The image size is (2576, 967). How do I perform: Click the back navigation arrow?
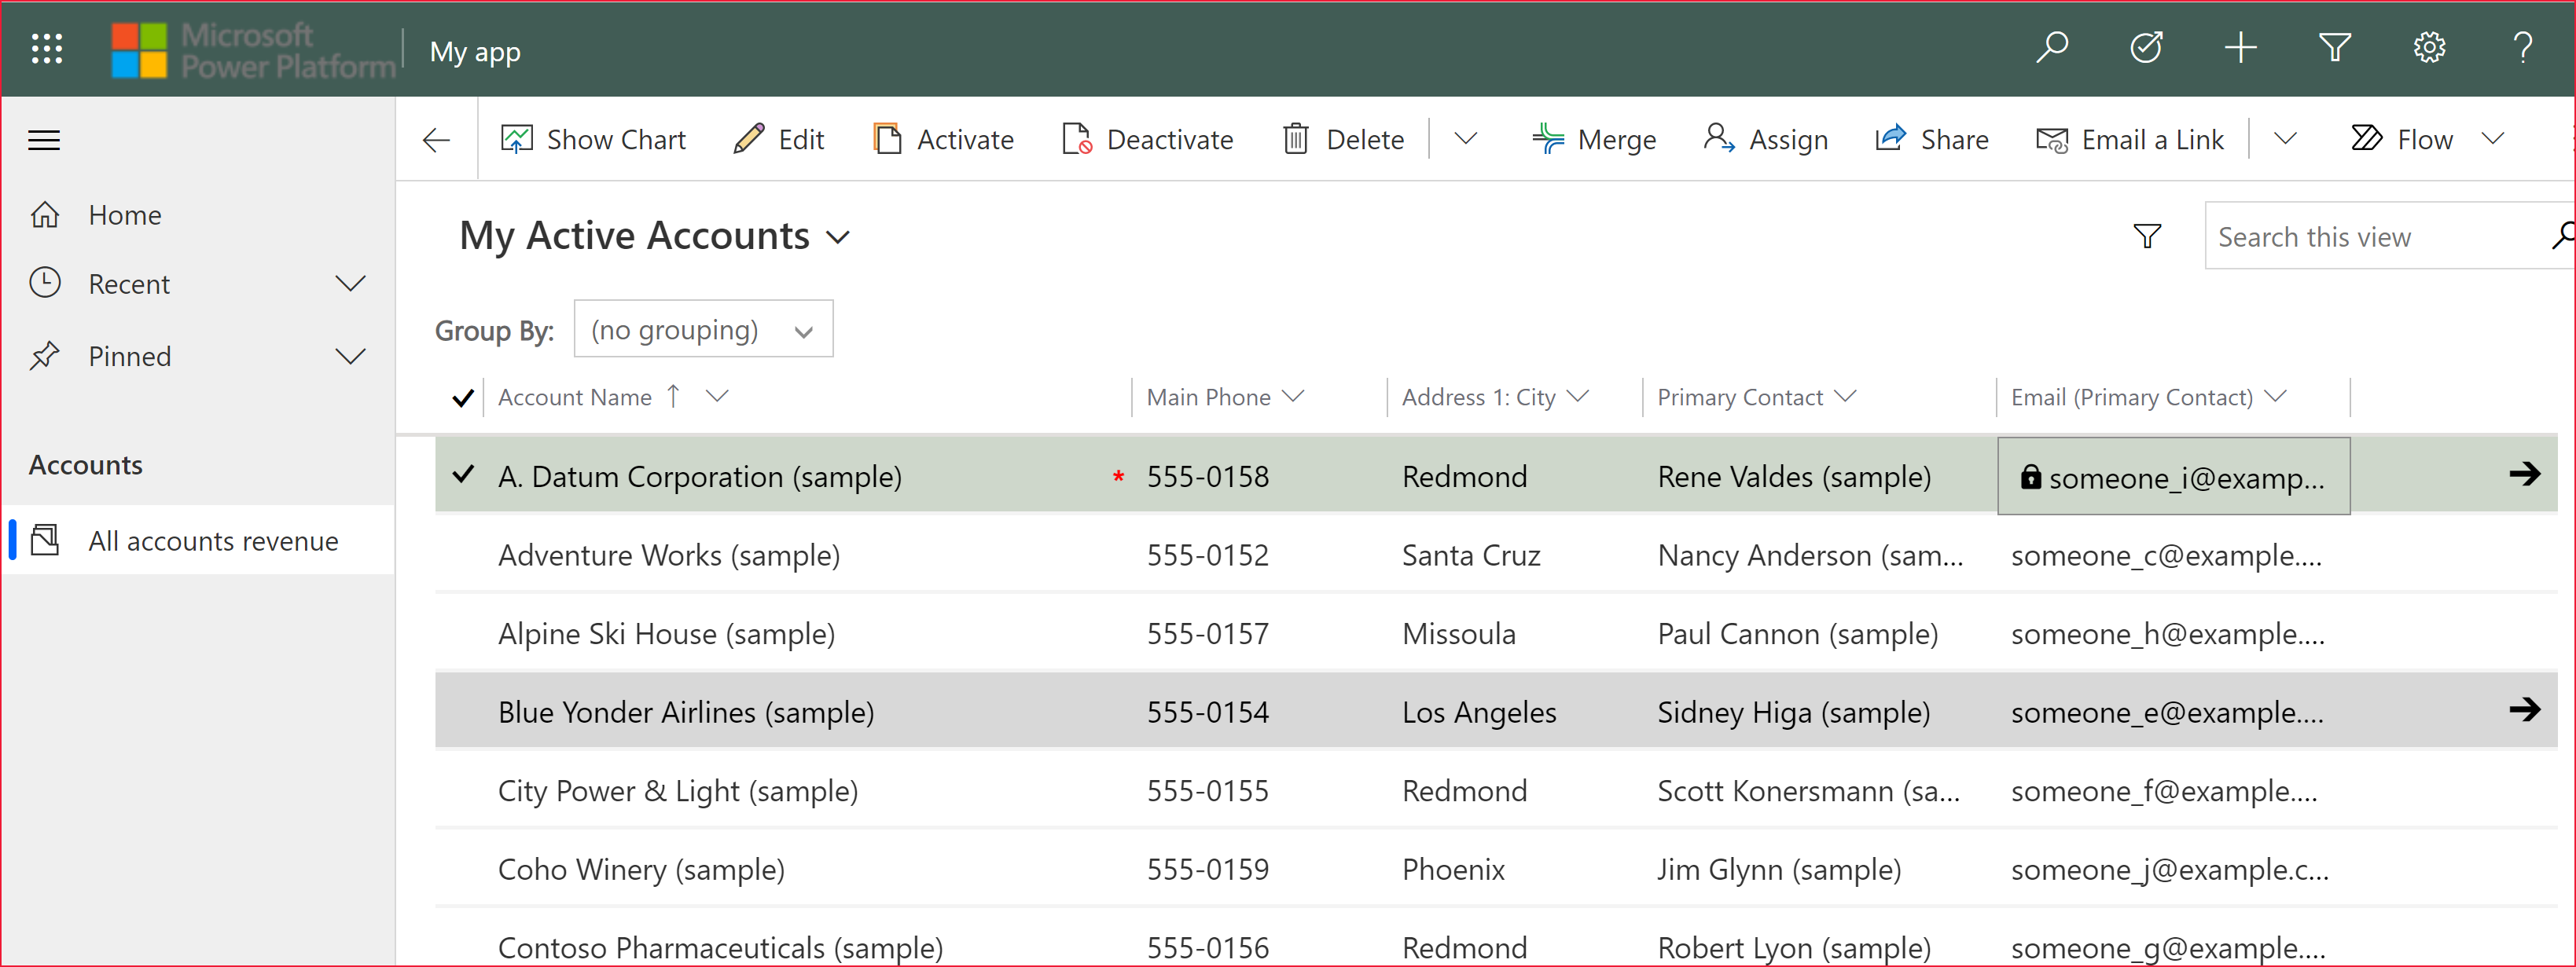[435, 140]
